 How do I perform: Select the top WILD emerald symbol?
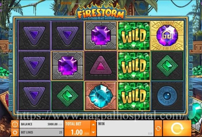(x=134, y=36)
